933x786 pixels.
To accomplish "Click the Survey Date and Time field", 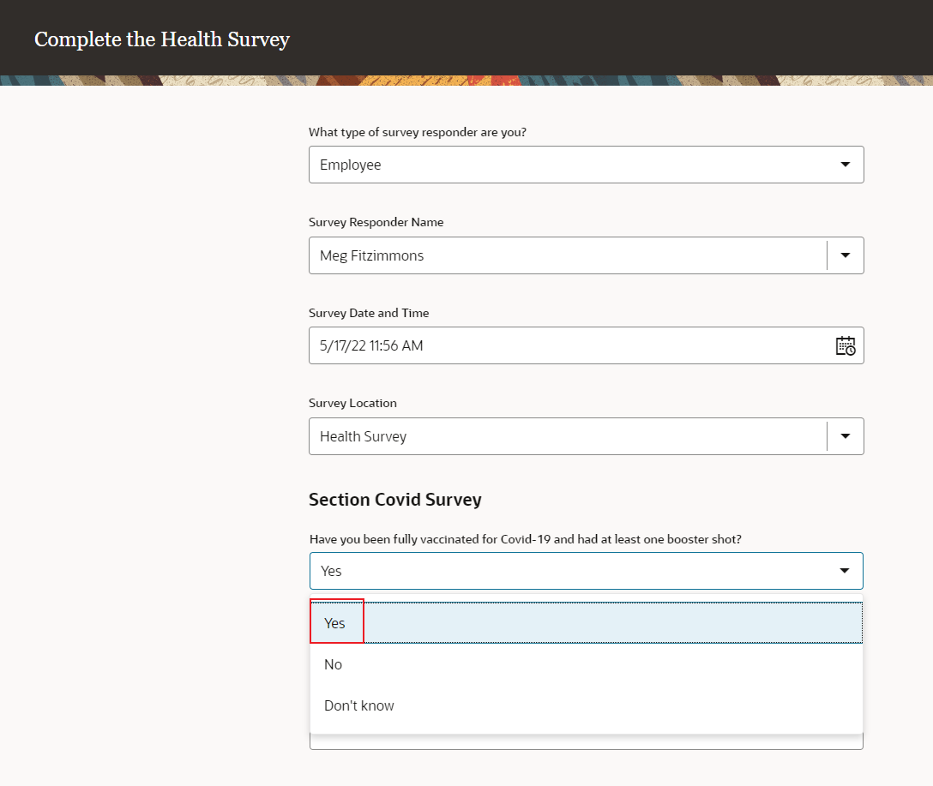I will [x=566, y=345].
